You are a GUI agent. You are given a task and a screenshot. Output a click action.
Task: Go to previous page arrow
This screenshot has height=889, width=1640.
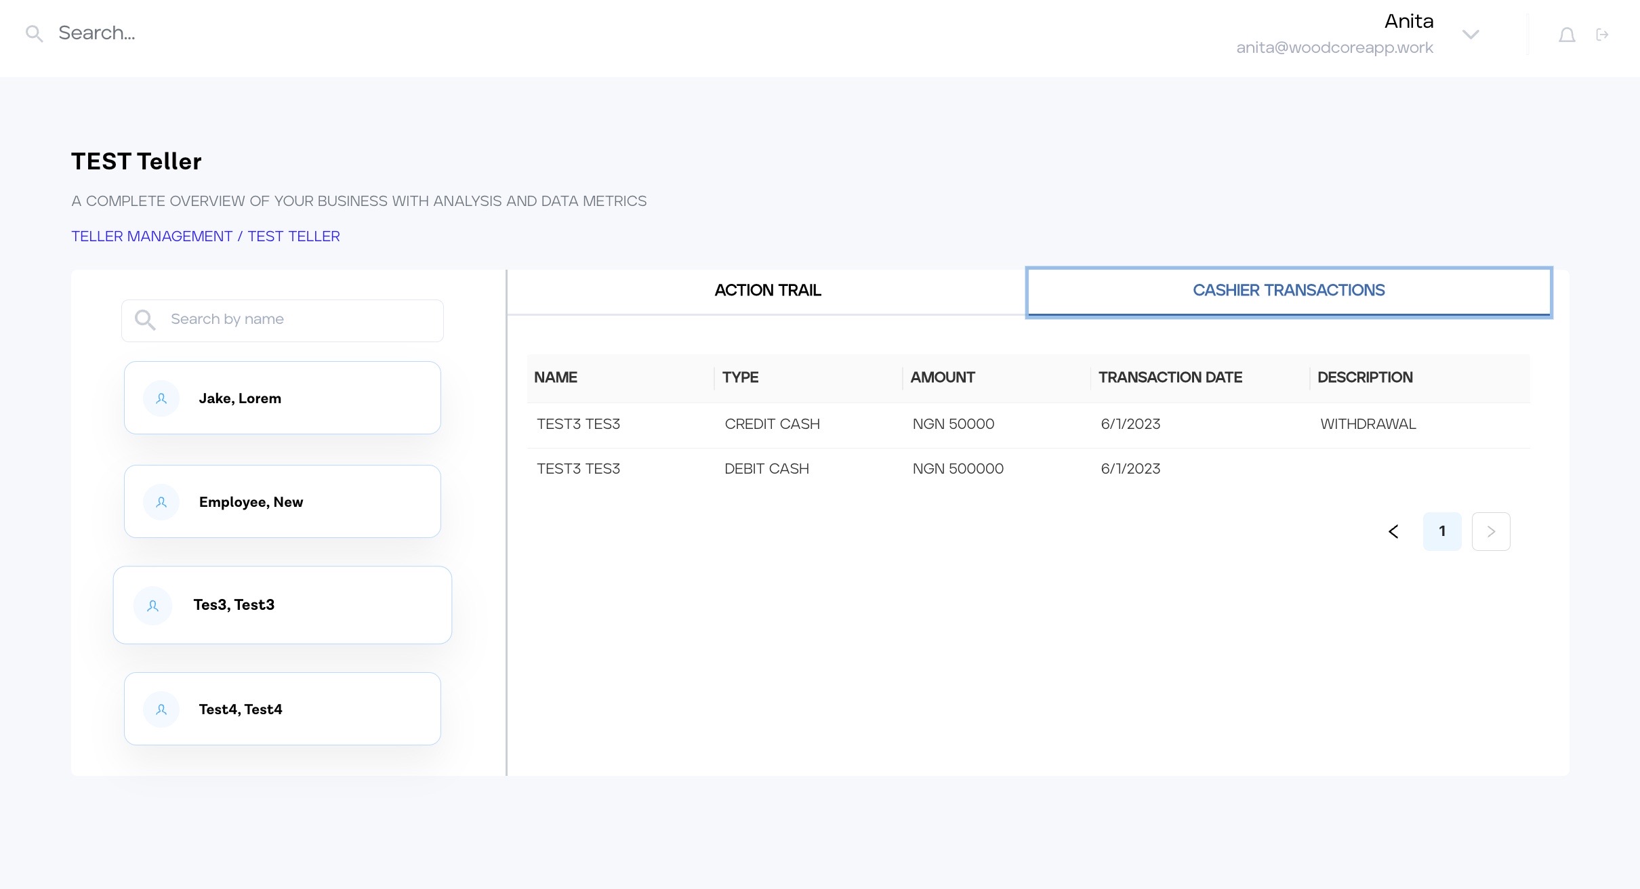(1393, 532)
